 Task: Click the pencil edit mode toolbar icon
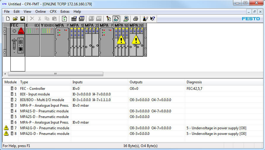109,19
